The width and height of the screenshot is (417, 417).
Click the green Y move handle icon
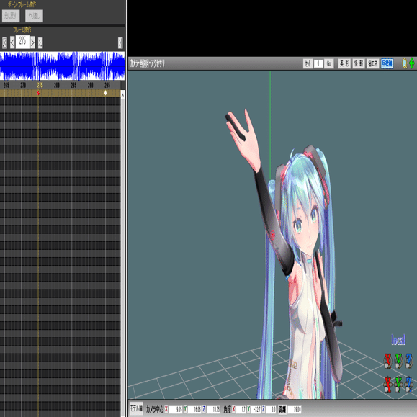click(398, 385)
